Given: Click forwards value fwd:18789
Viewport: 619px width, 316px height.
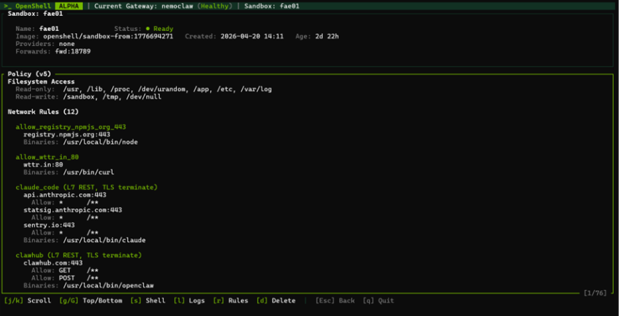Looking at the screenshot, I should (x=73, y=52).
